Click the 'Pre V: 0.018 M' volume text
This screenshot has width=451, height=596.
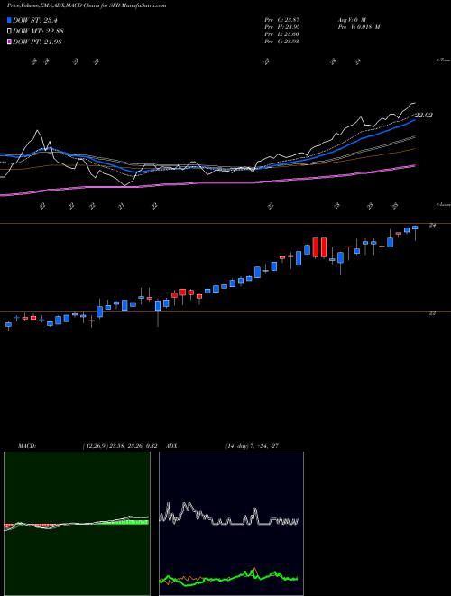coord(358,27)
